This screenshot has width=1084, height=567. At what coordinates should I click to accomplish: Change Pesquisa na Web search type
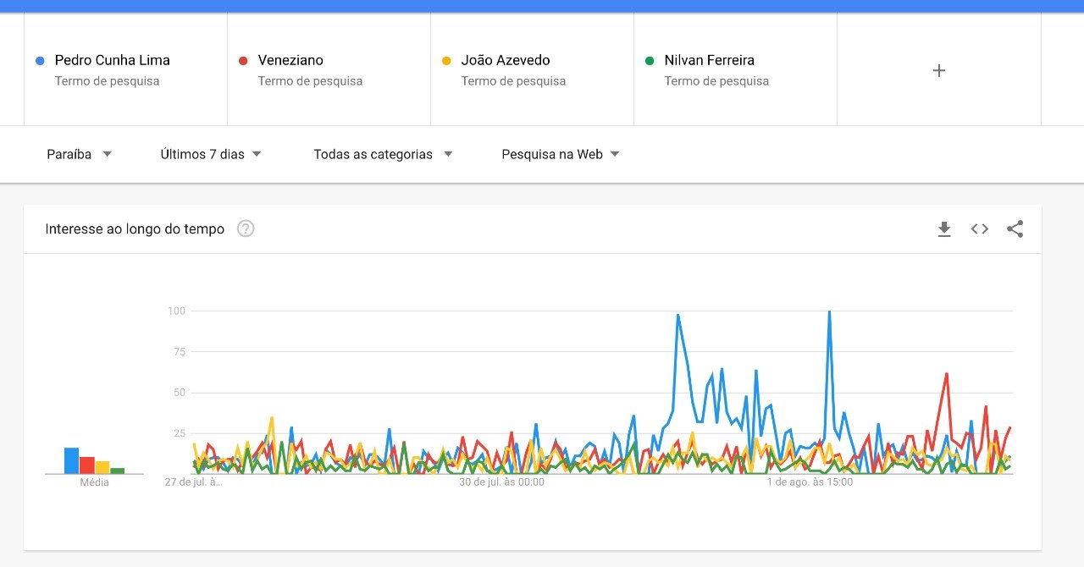(561, 154)
